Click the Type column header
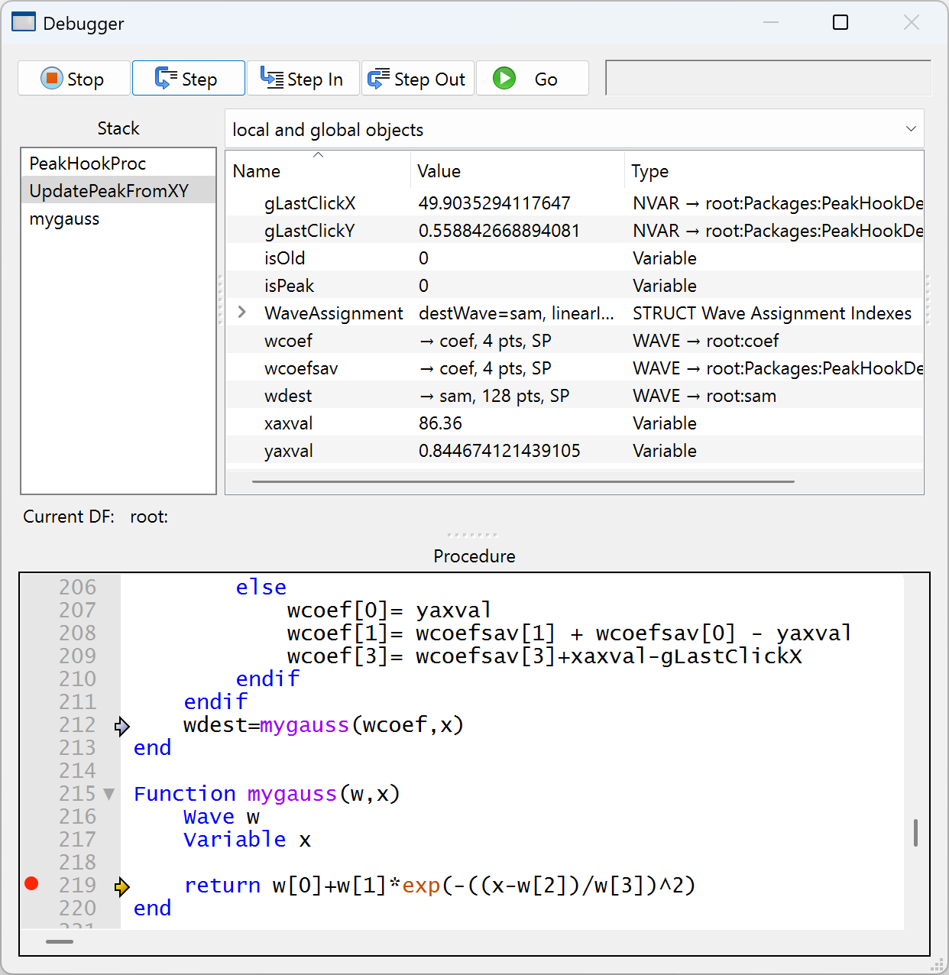This screenshot has height=975, width=949. tap(649, 171)
